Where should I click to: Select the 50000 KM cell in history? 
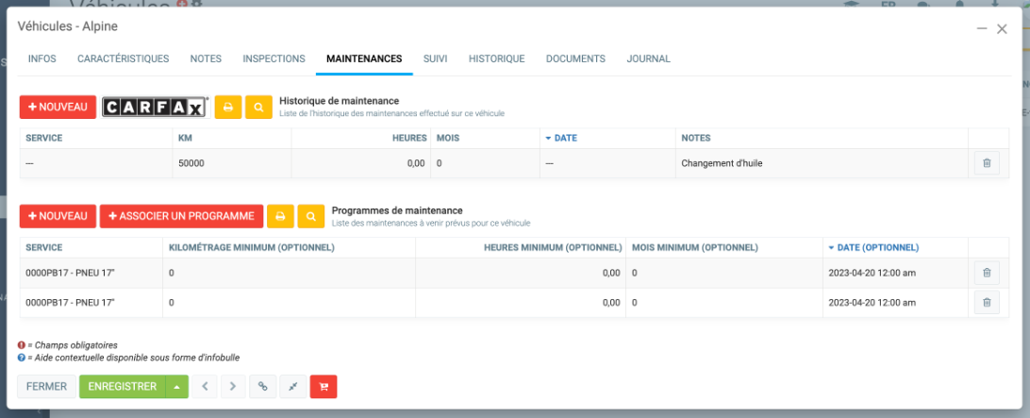[x=191, y=163]
